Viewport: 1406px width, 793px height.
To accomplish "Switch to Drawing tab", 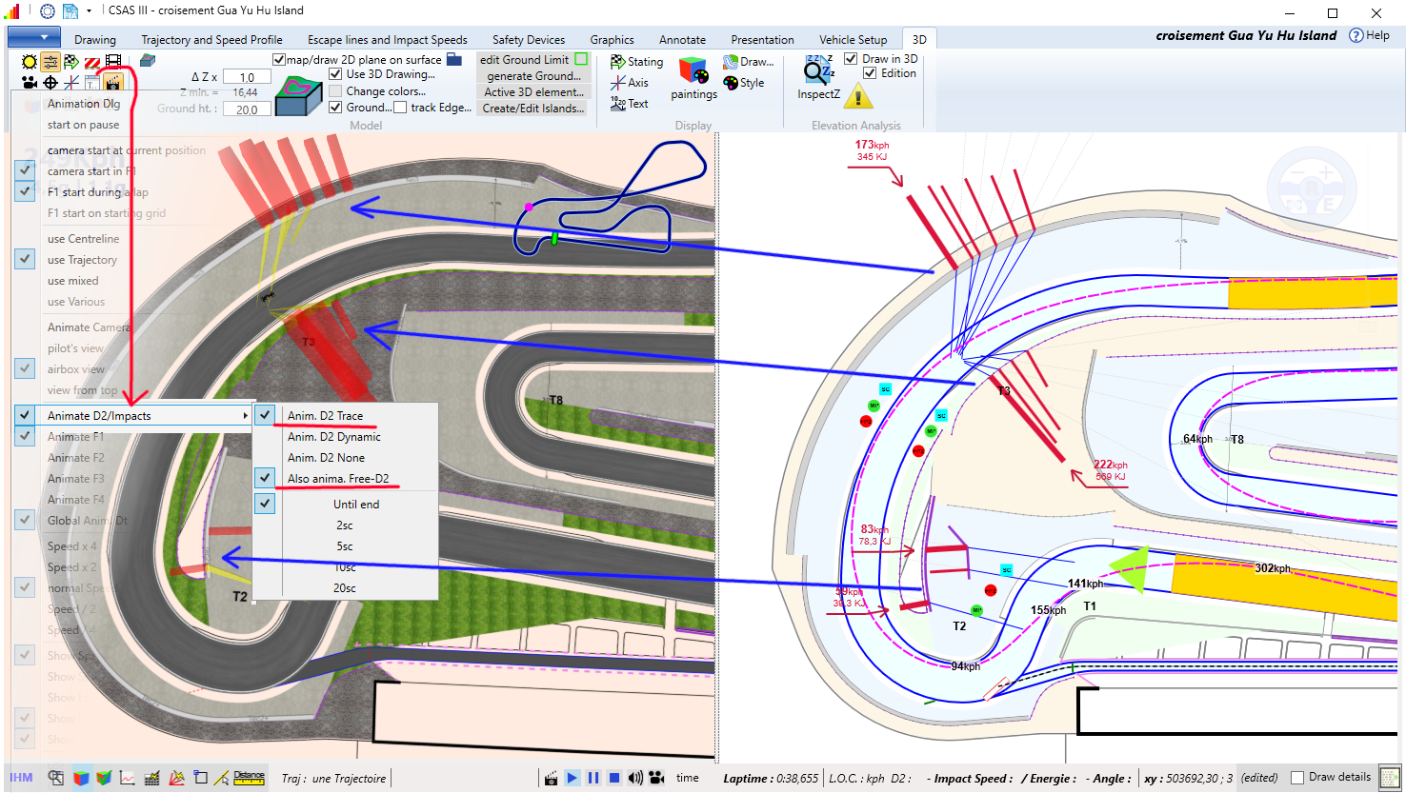I will pos(95,40).
